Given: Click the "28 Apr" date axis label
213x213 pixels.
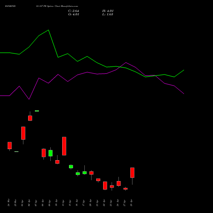Looking at the screenshot, I should point(131,203).
